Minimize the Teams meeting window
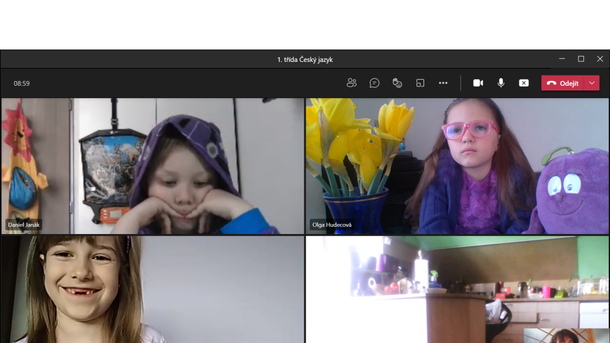Screen dimensions: 610x343 pyautogui.click(x=562, y=59)
